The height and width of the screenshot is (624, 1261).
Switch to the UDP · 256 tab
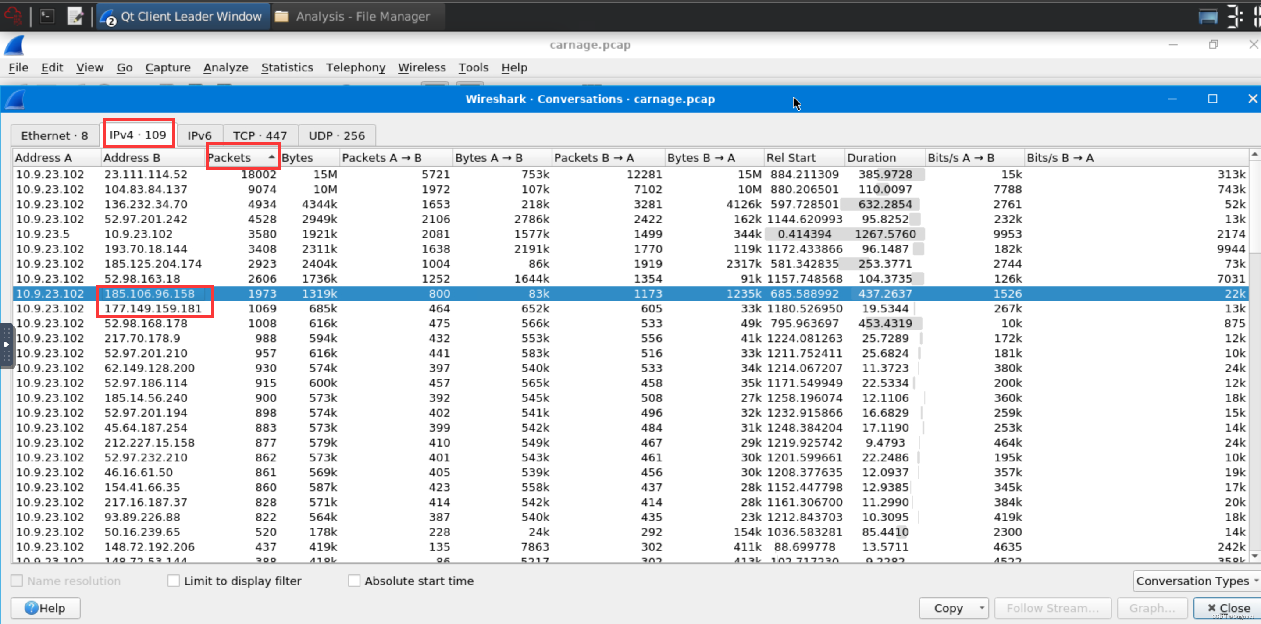tap(336, 135)
